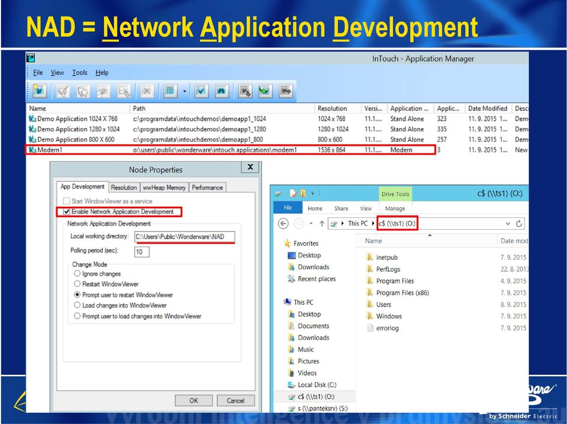
Task: Click the Find Applications binoculars icon
Action: pyautogui.click(x=221, y=91)
